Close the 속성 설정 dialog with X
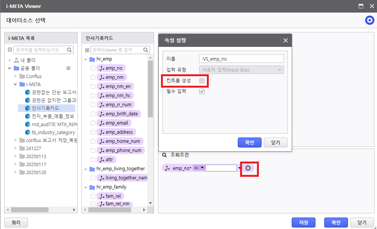Viewport: 377px width, 229px height. (285, 40)
